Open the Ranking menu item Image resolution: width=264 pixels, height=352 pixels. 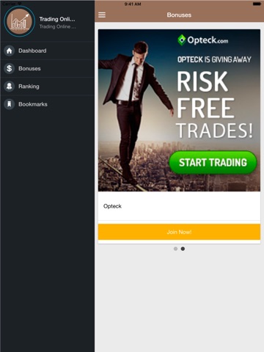48,87
